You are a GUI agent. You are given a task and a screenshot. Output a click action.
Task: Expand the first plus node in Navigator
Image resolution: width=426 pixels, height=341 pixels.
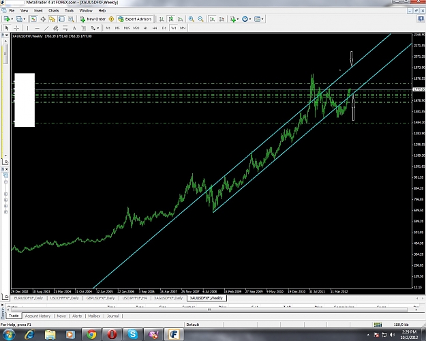[x=5, y=194]
